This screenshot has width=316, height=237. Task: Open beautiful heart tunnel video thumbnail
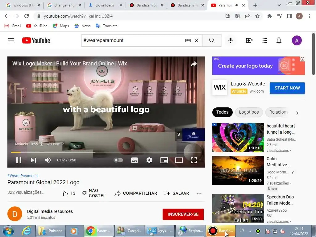click(238, 137)
